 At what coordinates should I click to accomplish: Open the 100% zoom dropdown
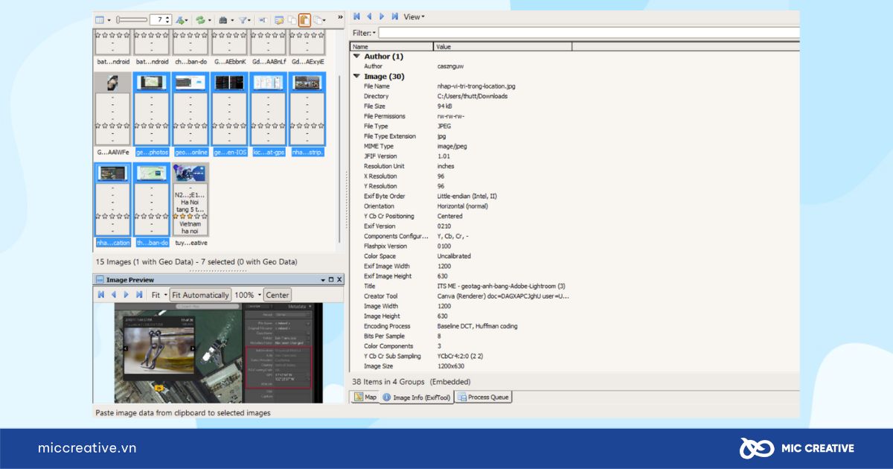(x=248, y=295)
